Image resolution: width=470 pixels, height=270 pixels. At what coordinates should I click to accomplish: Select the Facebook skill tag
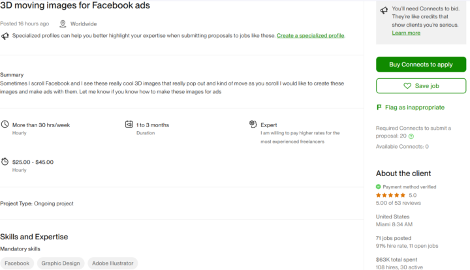tap(18, 263)
